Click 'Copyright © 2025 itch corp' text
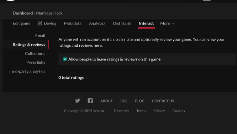The height and width of the screenshot is (134, 237). 85,111
